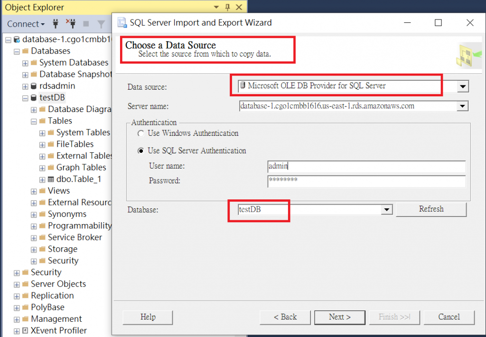
Task: Click the Help button
Action: pos(148,317)
